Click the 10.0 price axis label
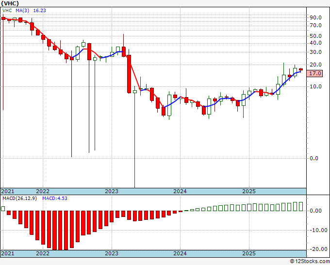Viewport: 330px width, 265px height. click(316, 86)
